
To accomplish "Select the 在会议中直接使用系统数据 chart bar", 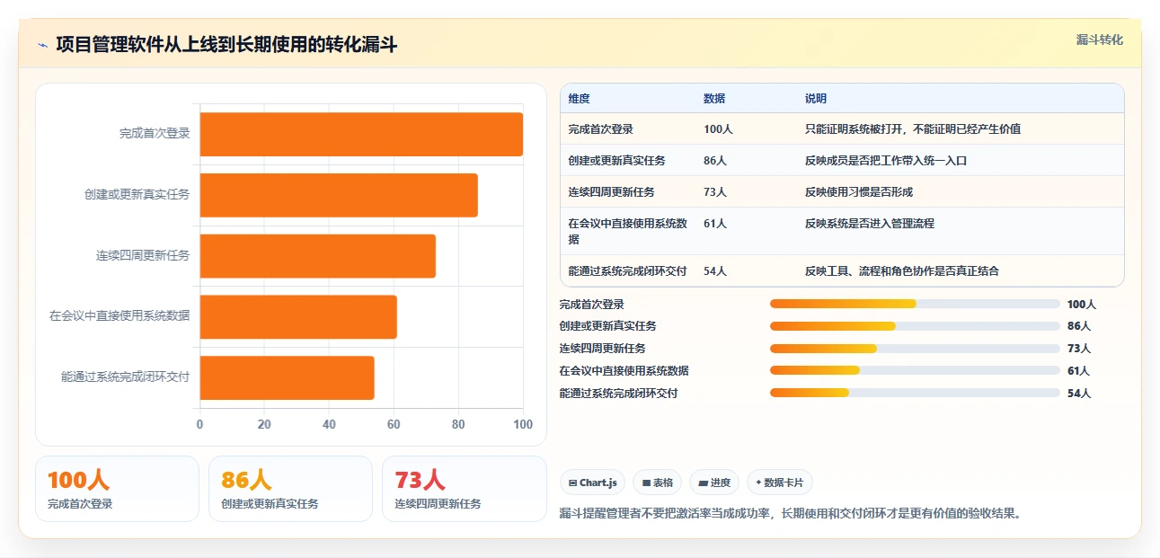I will pyautogui.click(x=298, y=317).
